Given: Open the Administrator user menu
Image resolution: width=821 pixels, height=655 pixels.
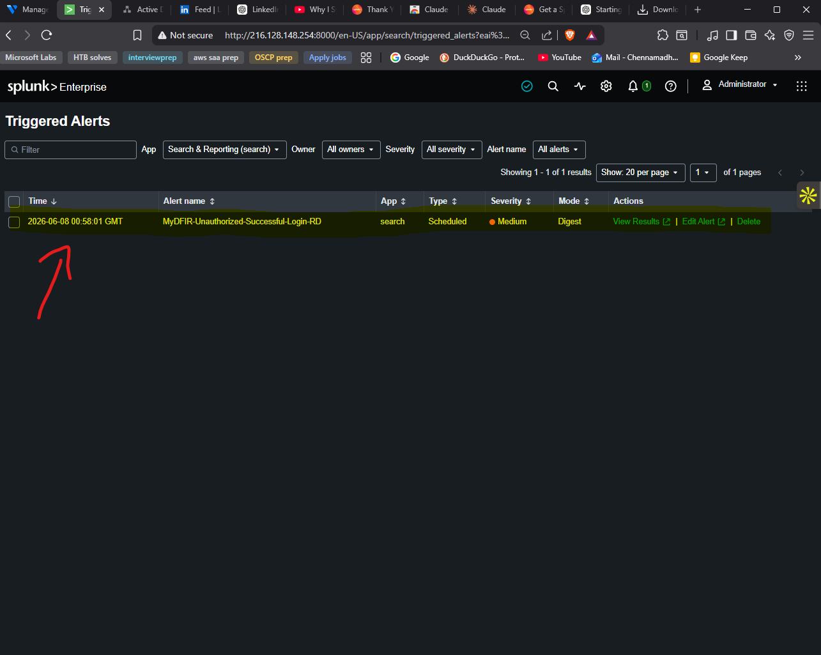Looking at the screenshot, I should click(740, 84).
